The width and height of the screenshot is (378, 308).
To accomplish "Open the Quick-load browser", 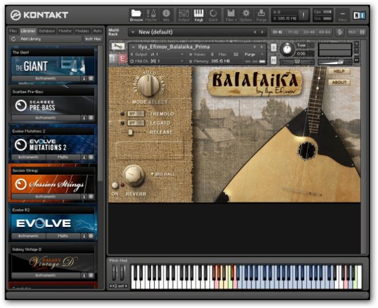I will click(x=213, y=15).
